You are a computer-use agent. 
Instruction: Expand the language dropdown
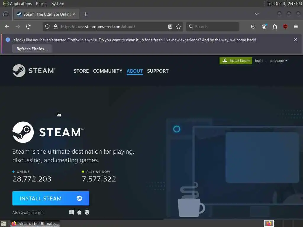click(x=278, y=61)
